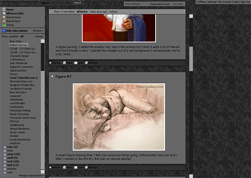This screenshot has width=251, height=178.
Task: Open Home from the home icon
Action: pos(4,10)
